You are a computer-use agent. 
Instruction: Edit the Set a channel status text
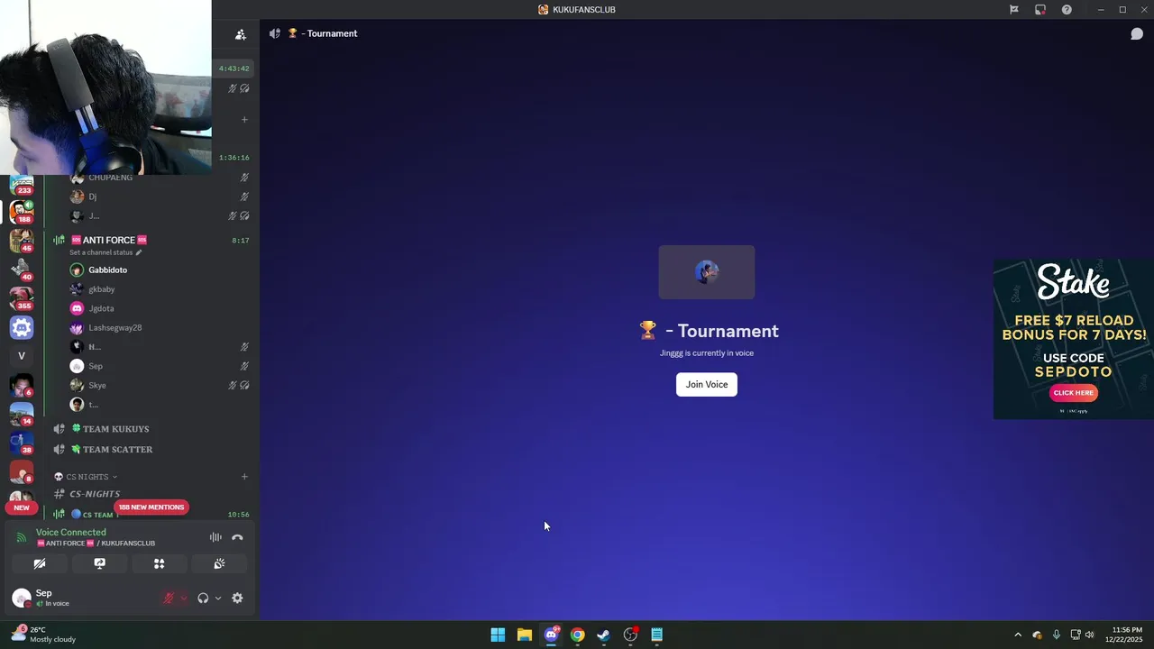pyautogui.click(x=105, y=252)
